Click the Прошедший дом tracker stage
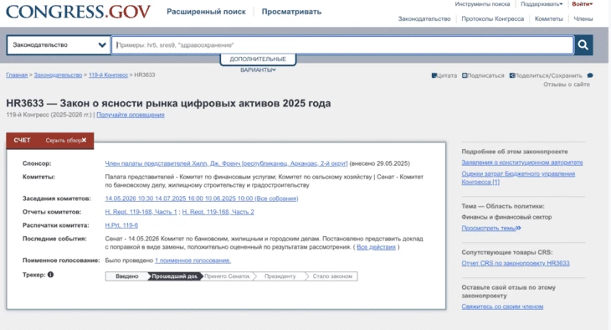The width and height of the screenshot is (611, 330). (x=175, y=276)
